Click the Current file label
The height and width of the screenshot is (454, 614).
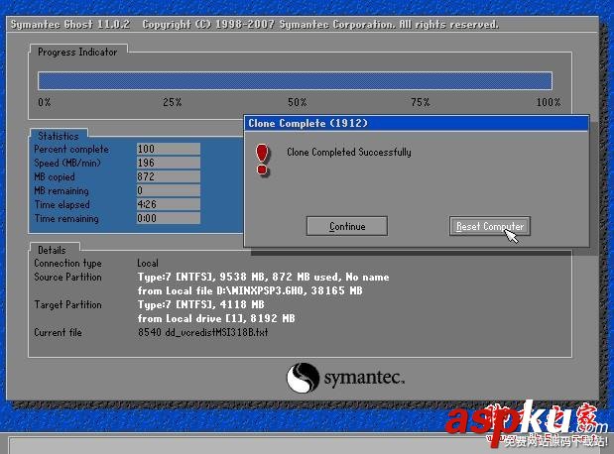point(58,332)
